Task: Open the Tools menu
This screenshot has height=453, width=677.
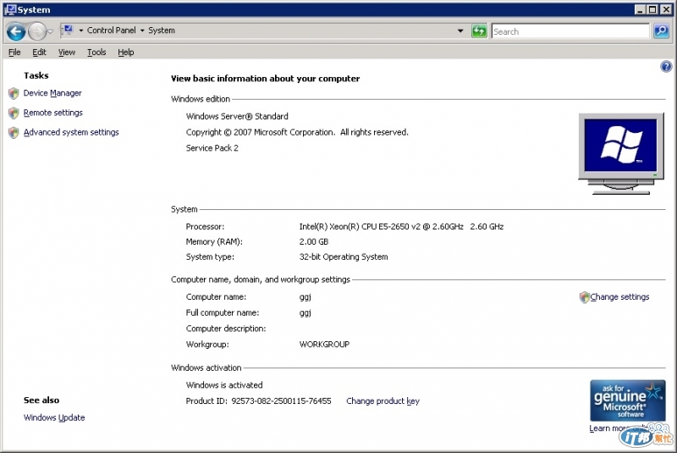Action: click(96, 52)
